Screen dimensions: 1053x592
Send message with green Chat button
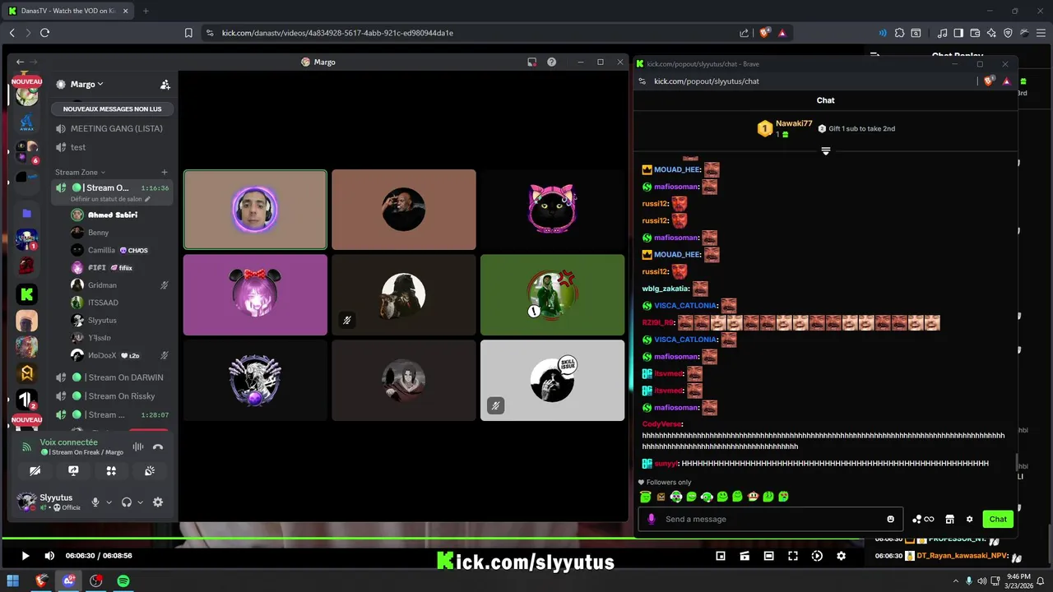(998, 519)
